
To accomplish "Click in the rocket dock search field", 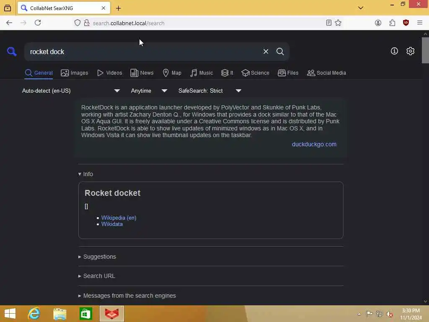I will tap(142, 52).
